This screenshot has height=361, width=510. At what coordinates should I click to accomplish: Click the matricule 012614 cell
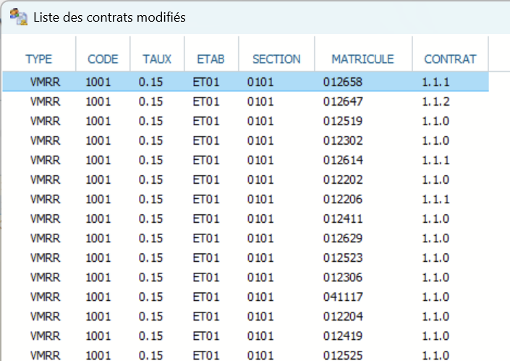pyautogui.click(x=343, y=160)
